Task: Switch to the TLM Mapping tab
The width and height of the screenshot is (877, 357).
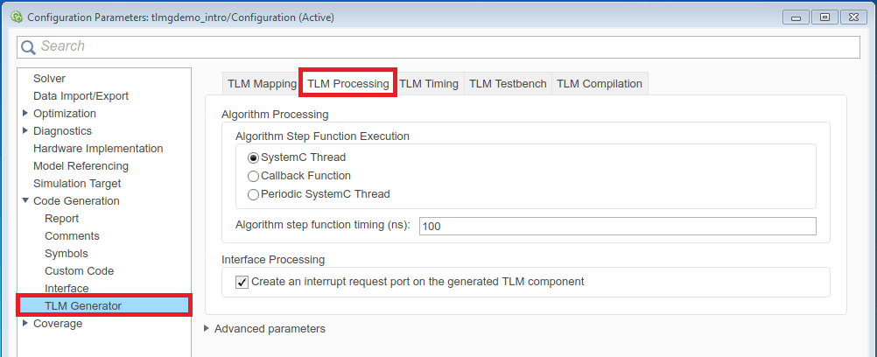Action: click(262, 84)
